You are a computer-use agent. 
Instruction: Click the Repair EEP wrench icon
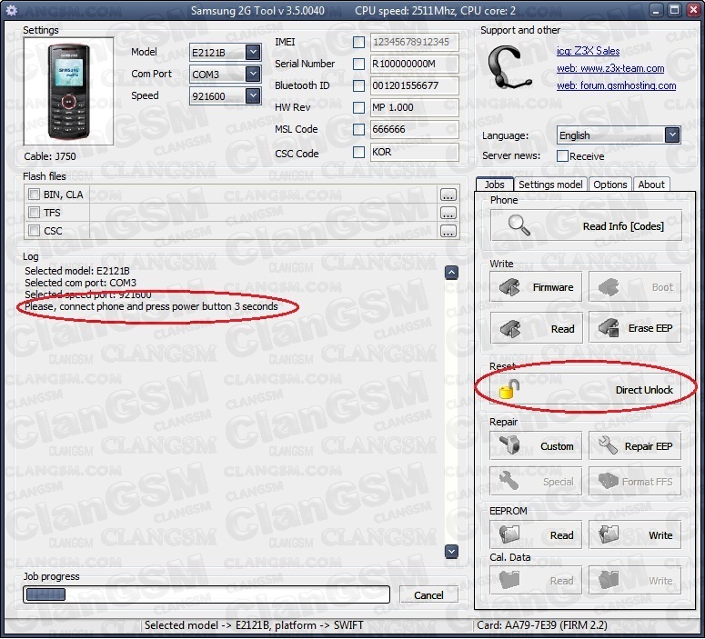click(x=609, y=445)
